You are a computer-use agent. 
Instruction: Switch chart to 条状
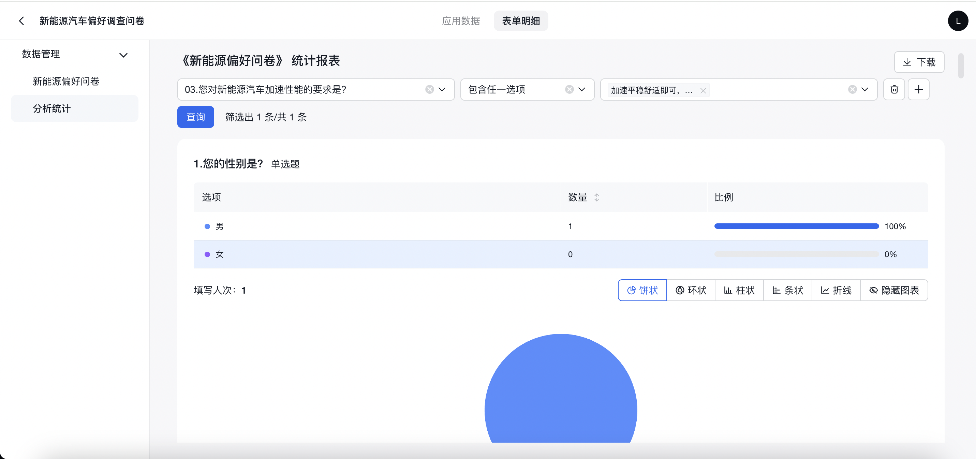click(x=788, y=290)
